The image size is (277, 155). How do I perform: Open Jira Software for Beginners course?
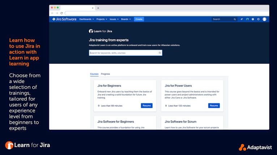click(x=115, y=122)
